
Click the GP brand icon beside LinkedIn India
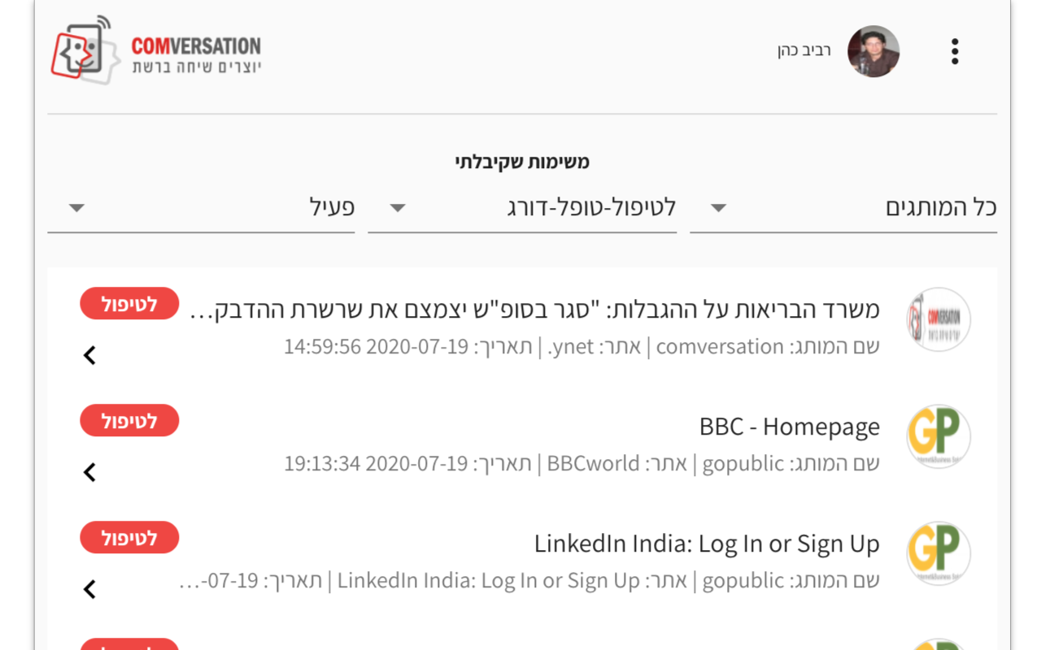pos(939,553)
